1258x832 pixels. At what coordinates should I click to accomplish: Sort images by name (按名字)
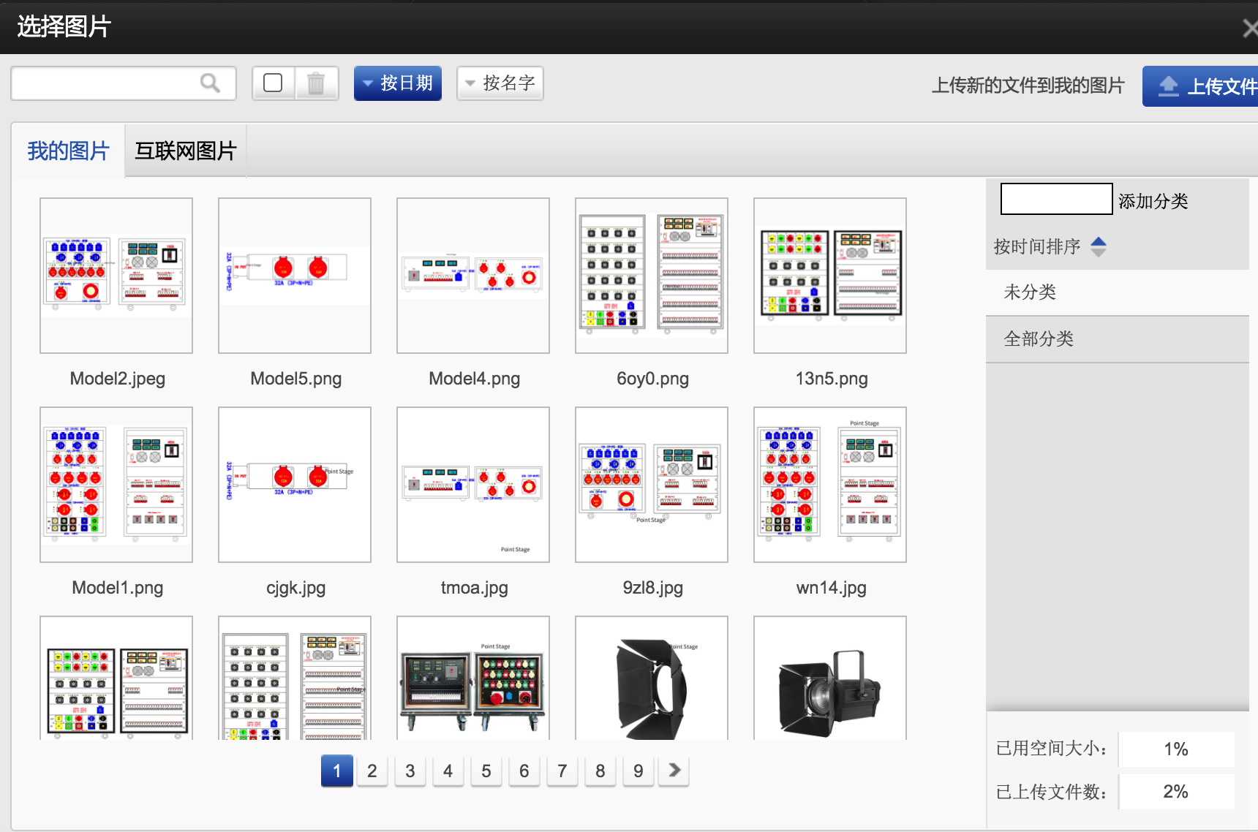click(x=500, y=83)
